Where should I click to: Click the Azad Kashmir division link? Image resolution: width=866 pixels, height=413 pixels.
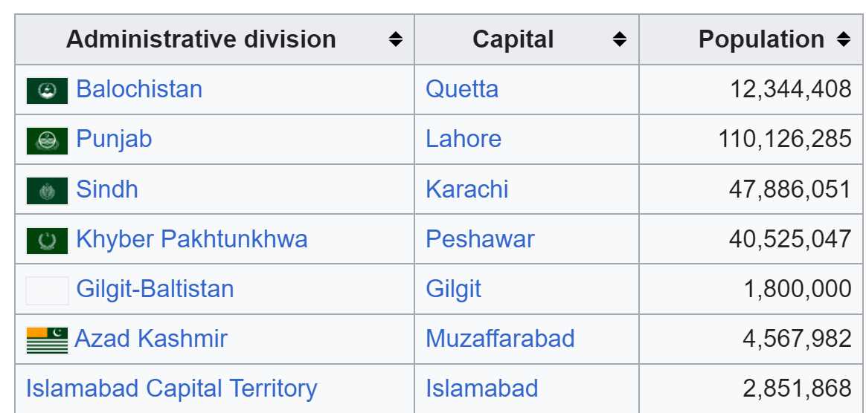tap(151, 339)
